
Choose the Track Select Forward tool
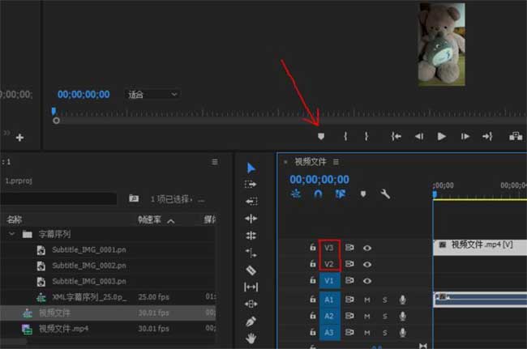click(x=251, y=185)
